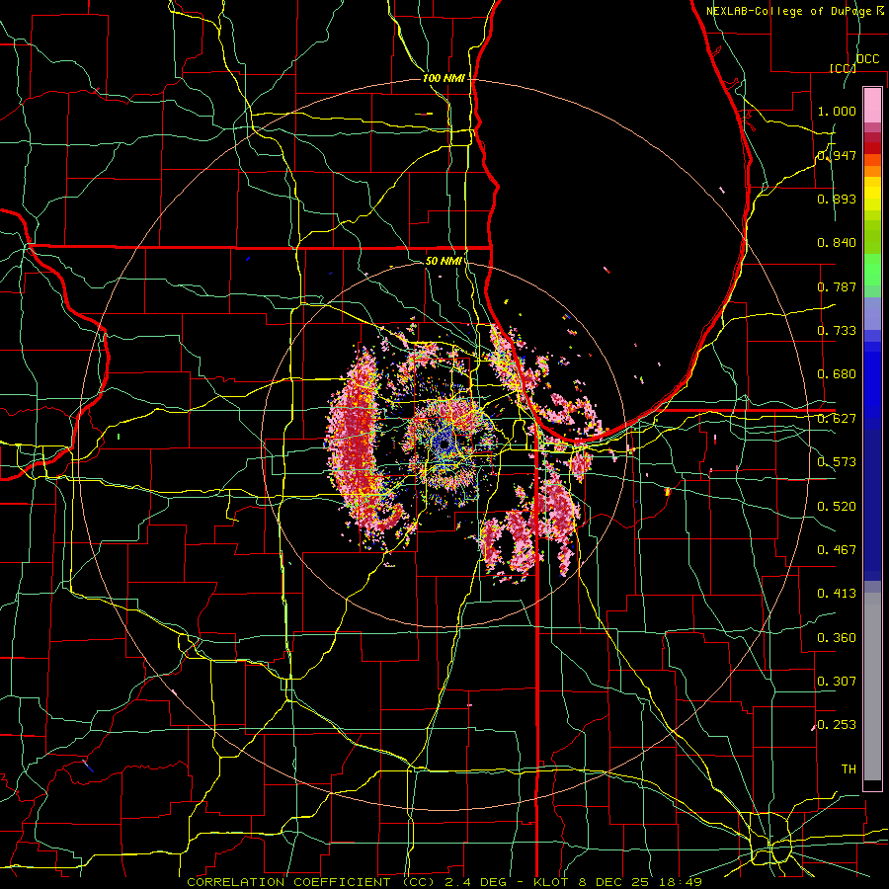889x889 pixels.
Task: Click the Correlation Coefficient caption at bottom
Action: (x=444, y=882)
